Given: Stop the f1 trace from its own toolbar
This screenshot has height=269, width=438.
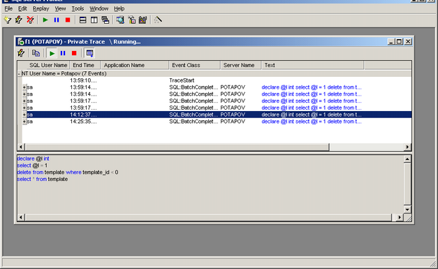Looking at the screenshot, I should (x=74, y=53).
